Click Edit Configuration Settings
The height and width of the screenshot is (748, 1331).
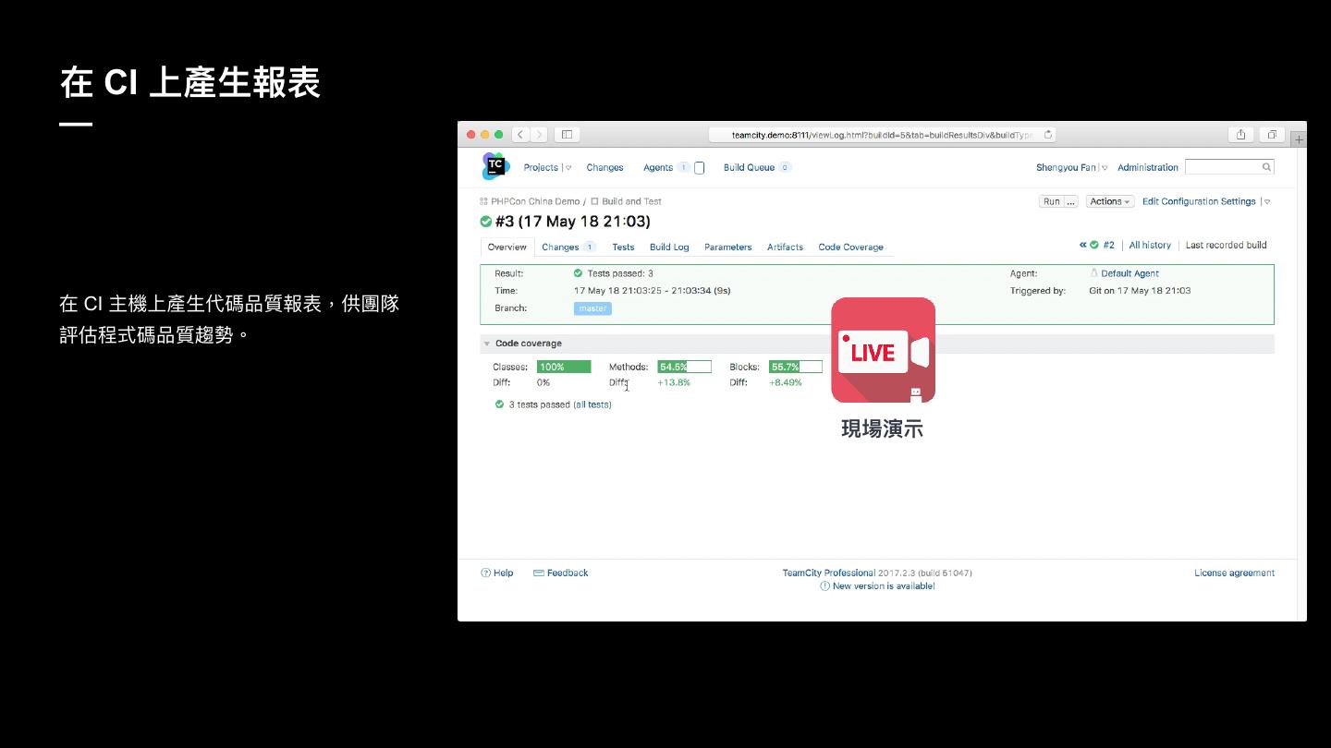pos(1199,201)
